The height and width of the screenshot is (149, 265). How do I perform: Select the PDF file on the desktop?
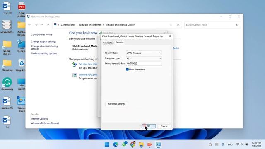click(x=22, y=9)
